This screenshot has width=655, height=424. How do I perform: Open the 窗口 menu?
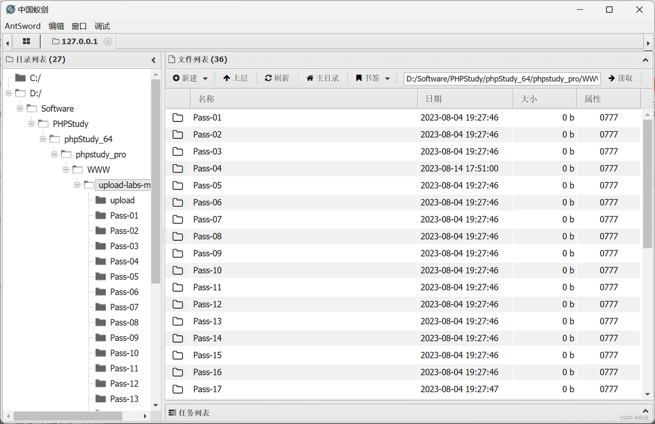(79, 26)
